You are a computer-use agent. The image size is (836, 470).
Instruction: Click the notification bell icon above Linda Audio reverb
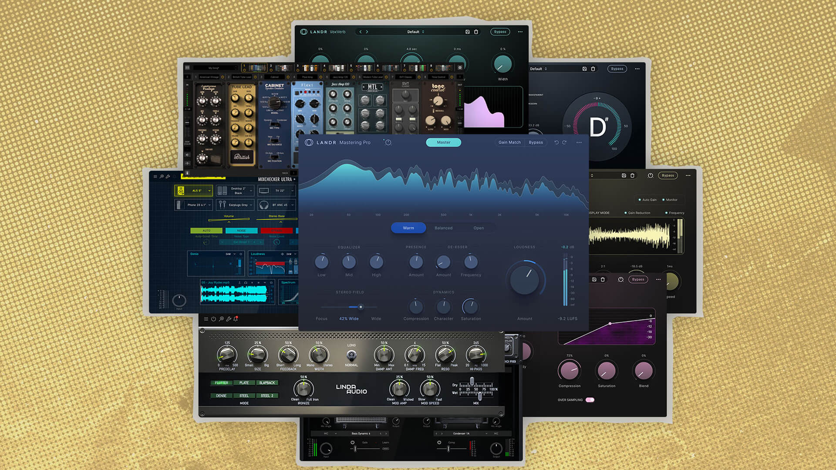pyautogui.click(x=236, y=319)
